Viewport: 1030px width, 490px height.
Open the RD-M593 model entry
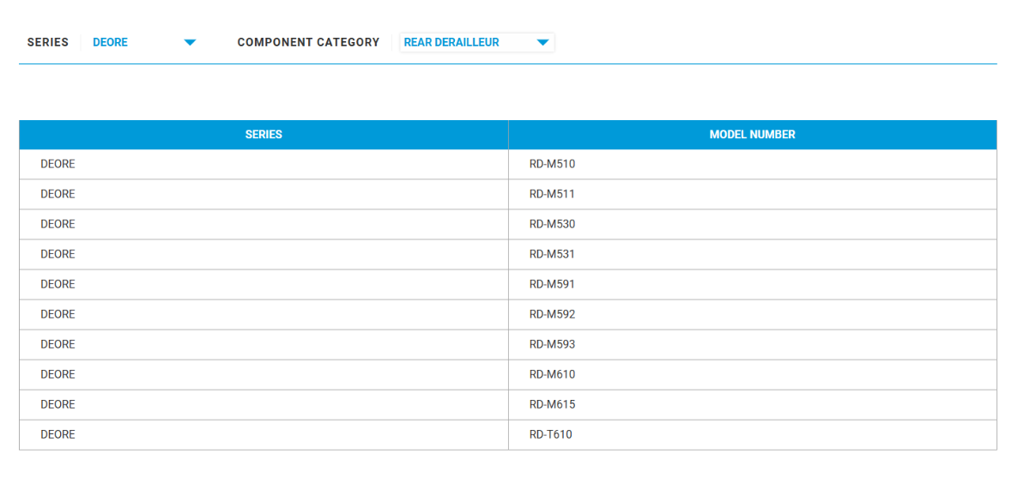(x=552, y=344)
